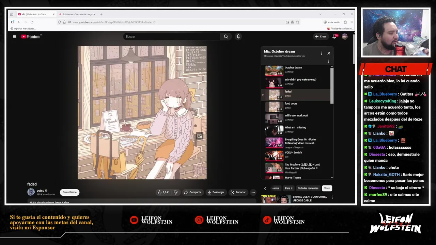The height and width of the screenshot is (245, 436).
Task: Open the account avatar menu
Action: coord(345,36)
